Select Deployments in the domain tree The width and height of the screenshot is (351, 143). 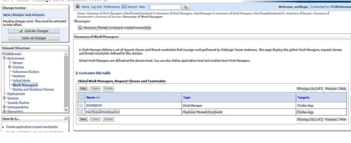pos(16,94)
